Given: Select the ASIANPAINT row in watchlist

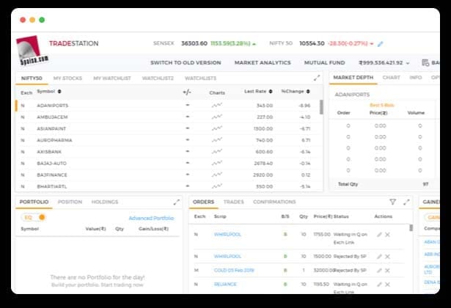Looking at the screenshot, I should [x=168, y=128].
